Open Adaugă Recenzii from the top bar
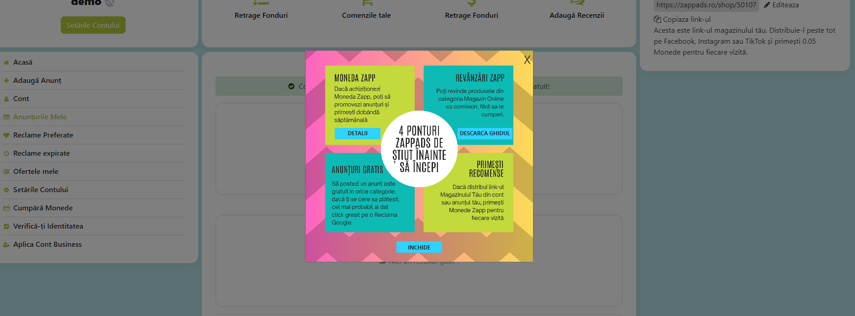The width and height of the screenshot is (855, 316). click(x=576, y=15)
